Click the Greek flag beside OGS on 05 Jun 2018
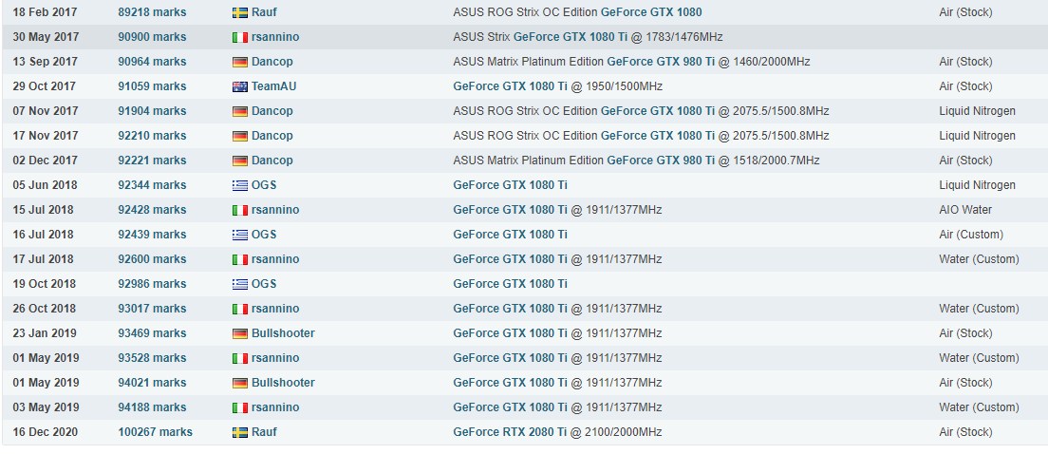The image size is (1048, 454). tap(240, 185)
